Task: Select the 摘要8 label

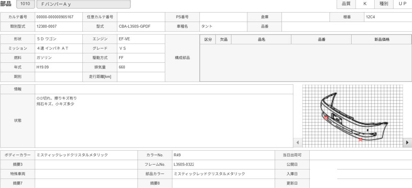Action: click(x=155, y=183)
